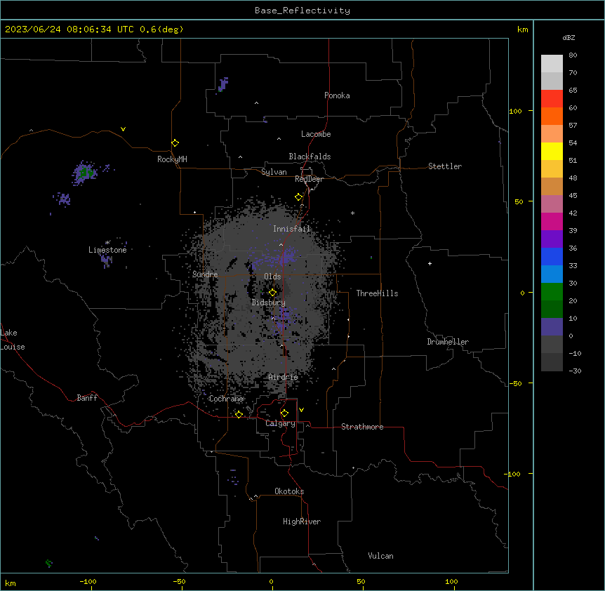
Task: Click the yellow diamond marker below Cochrane
Action: pyautogui.click(x=239, y=414)
